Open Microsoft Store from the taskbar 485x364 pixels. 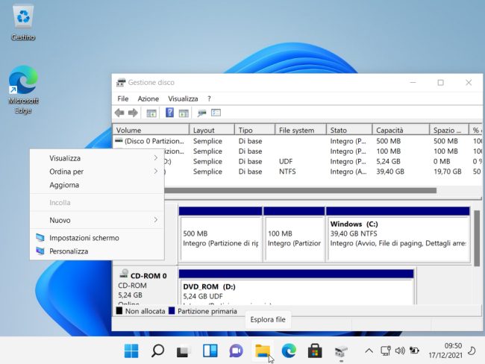(x=315, y=351)
